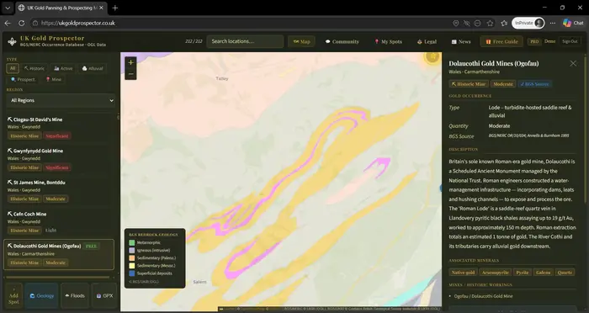Screen dimensions: 589x313
Task: Open the All Regions dropdown
Action: pos(61,100)
